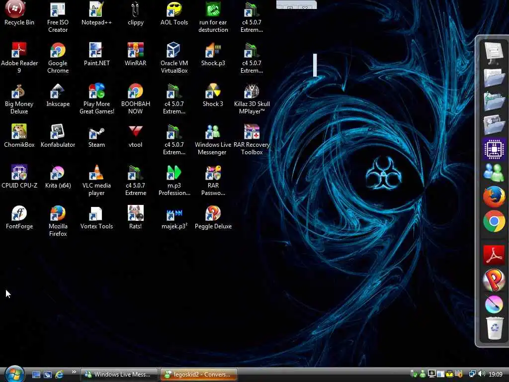The image size is (509, 382).
Task: Launch Peggle Deluxe desktop shortcut
Action: [213, 217]
